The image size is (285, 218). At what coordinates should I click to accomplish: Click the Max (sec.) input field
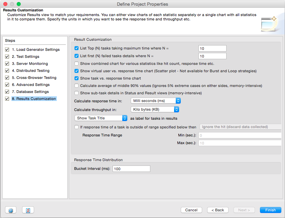point(240,143)
